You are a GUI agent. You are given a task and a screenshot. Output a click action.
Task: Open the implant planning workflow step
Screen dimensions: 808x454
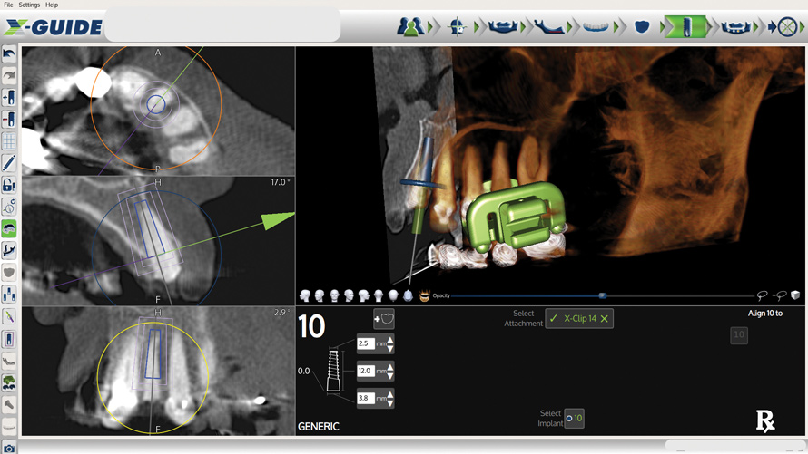point(685,26)
